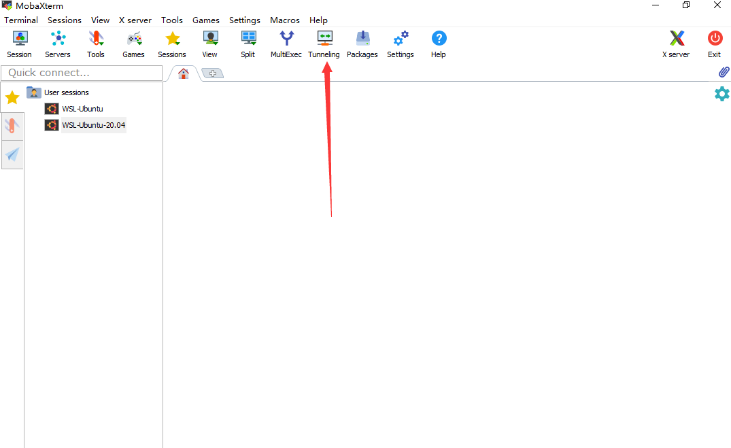Open the X server menu

(135, 20)
